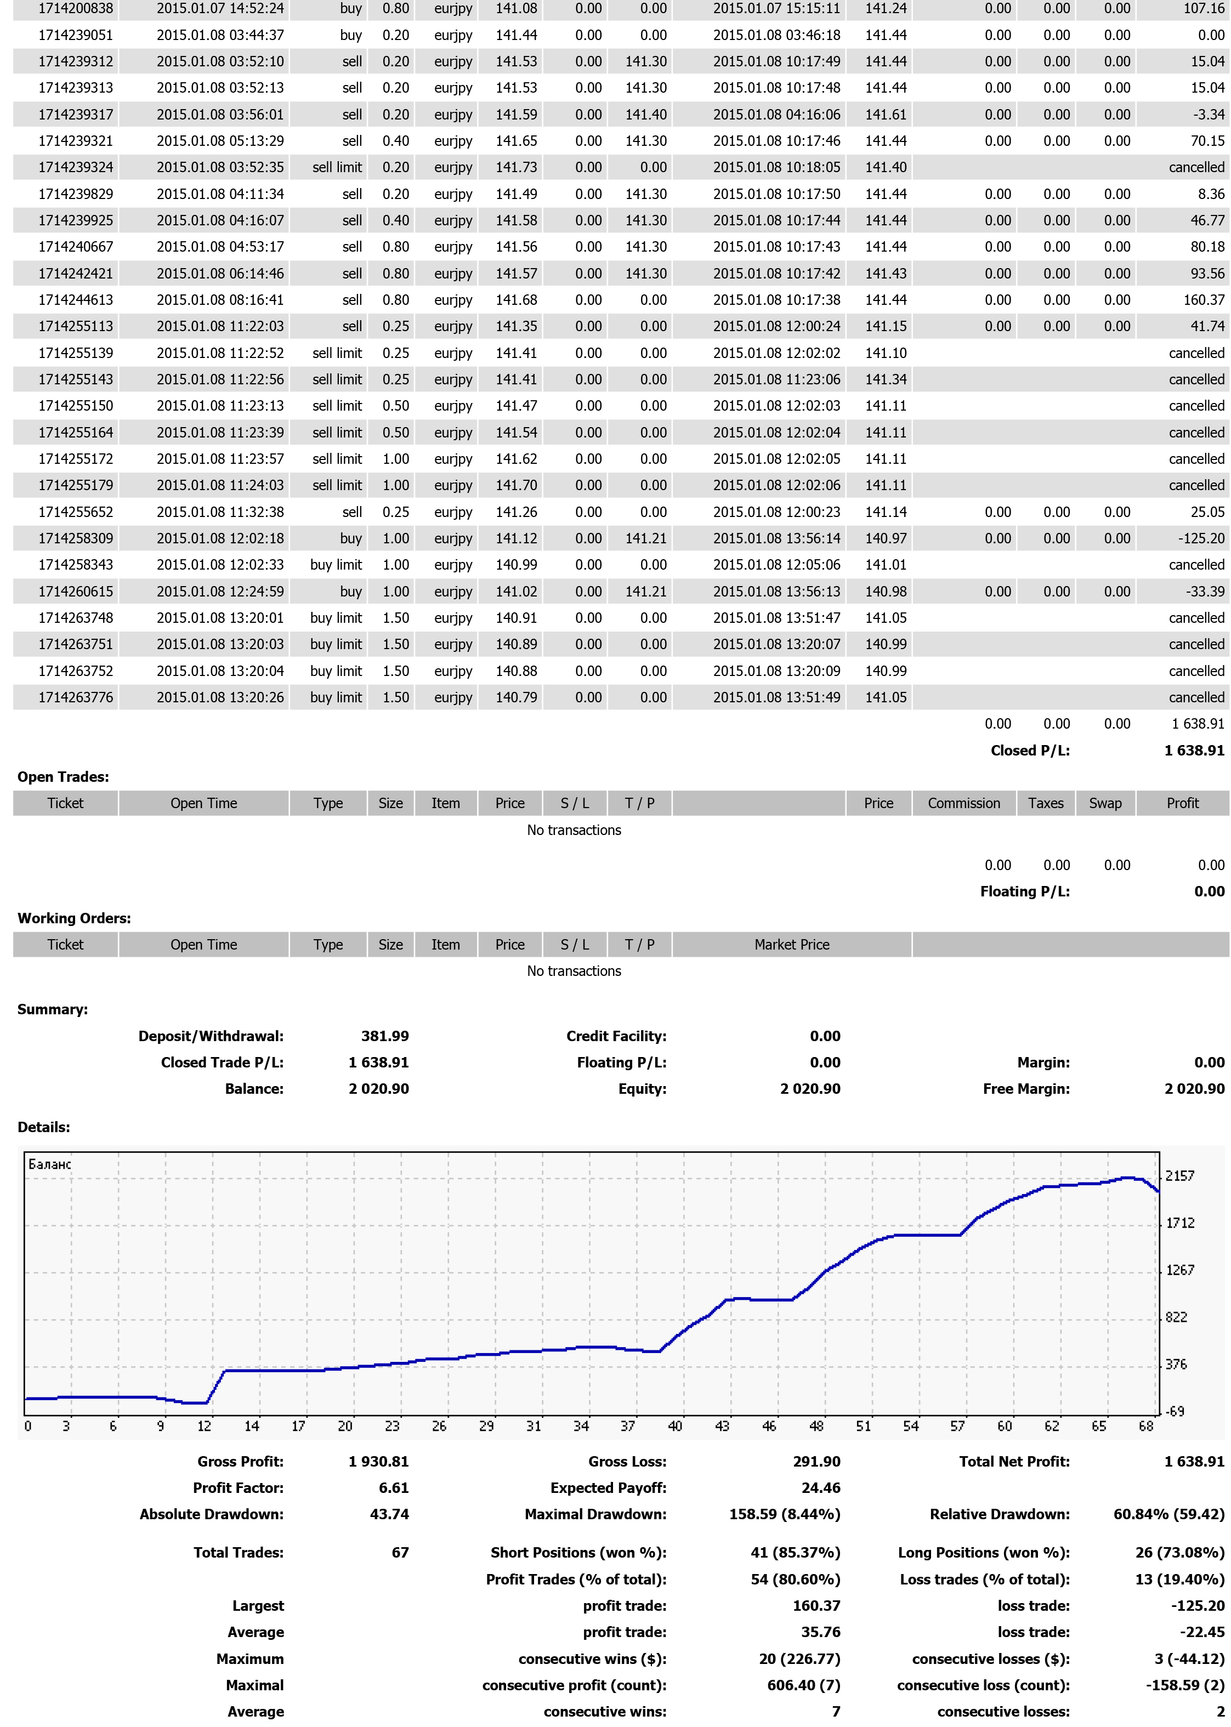Click the balance chart label Баланс
The image size is (1231, 1727).
[49, 1164]
